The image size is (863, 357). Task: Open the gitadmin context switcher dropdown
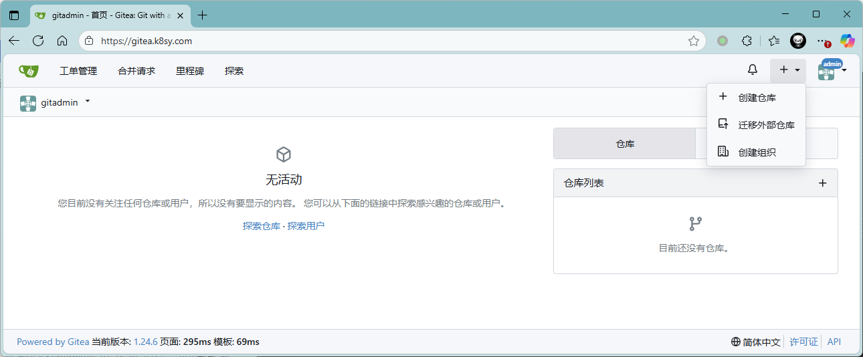pyautogui.click(x=56, y=102)
